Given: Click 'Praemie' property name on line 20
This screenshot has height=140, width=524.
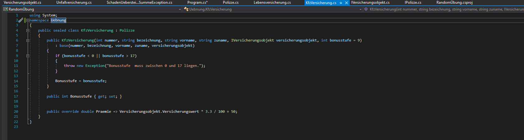Looking at the screenshot, I should 103,112.
